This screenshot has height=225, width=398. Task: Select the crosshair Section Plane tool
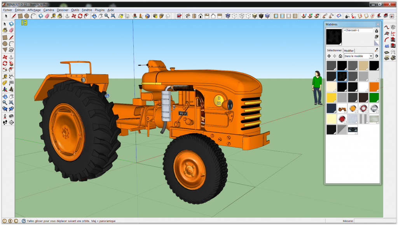pos(11,122)
